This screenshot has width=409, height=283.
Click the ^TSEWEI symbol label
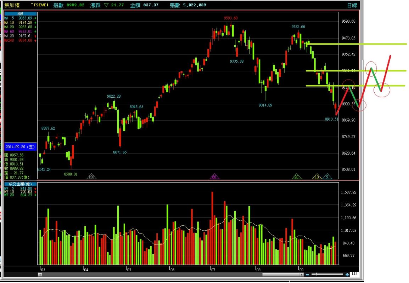pos(39,5)
